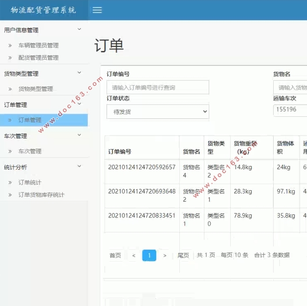Select order number 20210124124720833451
Viewport: 307px width, 306px height.
[x=142, y=216]
